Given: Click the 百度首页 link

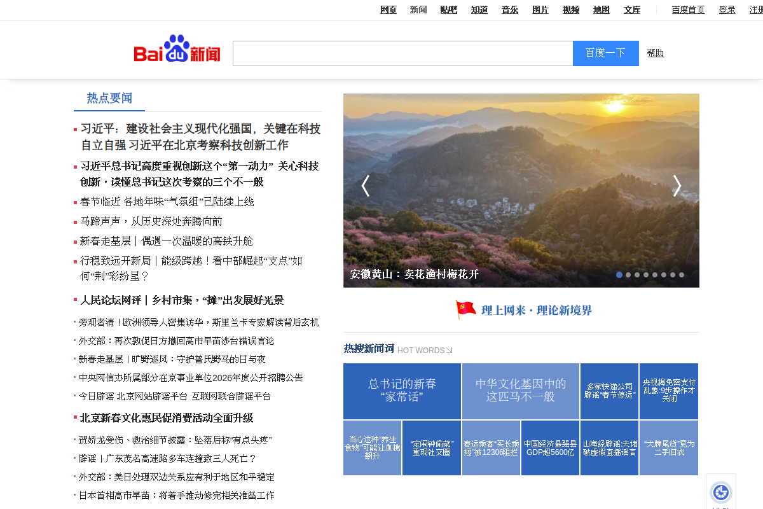Looking at the screenshot, I should click(688, 10).
